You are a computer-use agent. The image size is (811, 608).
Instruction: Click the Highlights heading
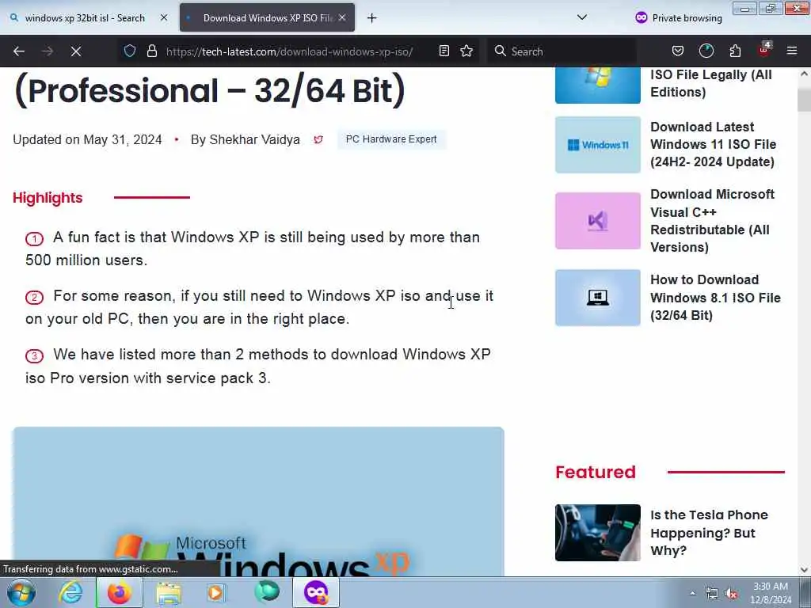(x=48, y=197)
